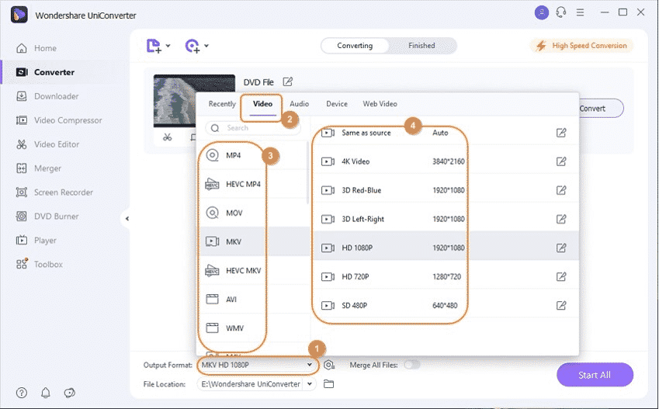Choose the 4K Video resolution

[446, 161]
